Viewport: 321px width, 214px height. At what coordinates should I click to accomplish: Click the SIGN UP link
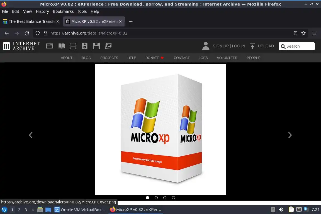click(x=220, y=46)
